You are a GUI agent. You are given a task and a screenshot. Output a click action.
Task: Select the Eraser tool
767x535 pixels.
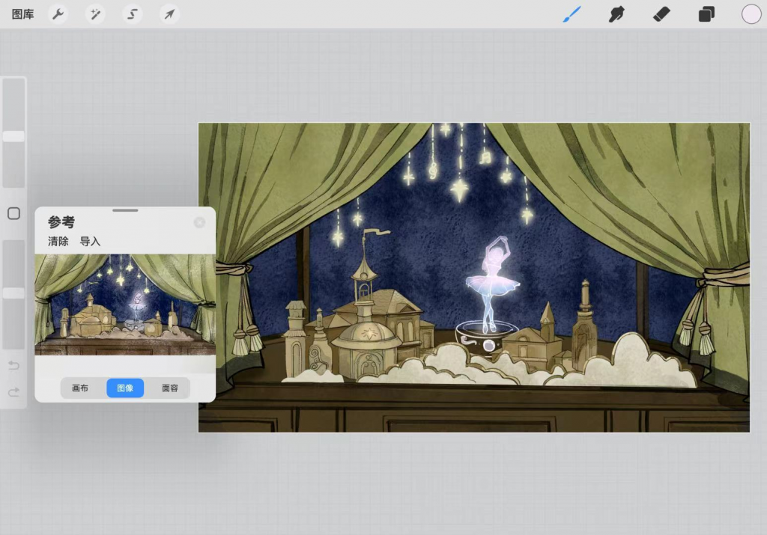point(661,14)
